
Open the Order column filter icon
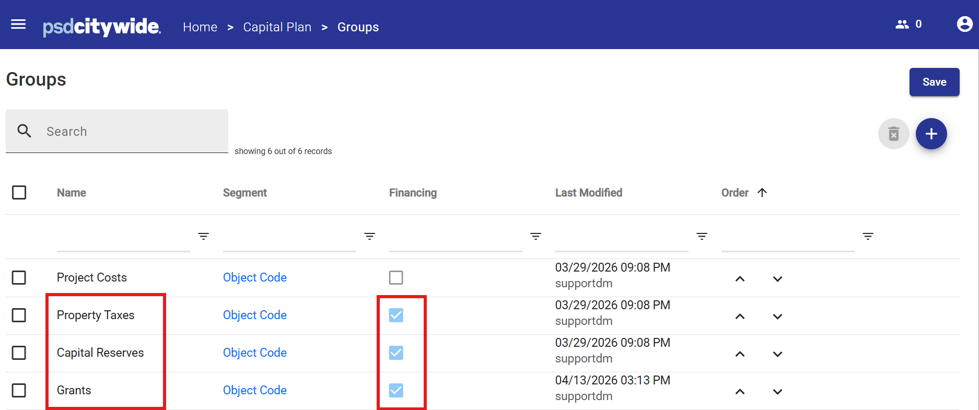click(x=868, y=237)
